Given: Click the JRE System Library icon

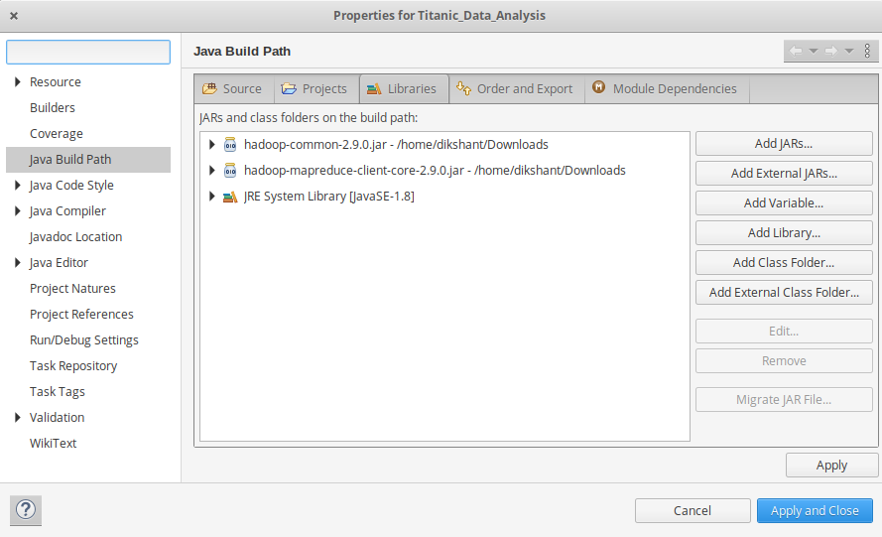Looking at the screenshot, I should [x=230, y=197].
